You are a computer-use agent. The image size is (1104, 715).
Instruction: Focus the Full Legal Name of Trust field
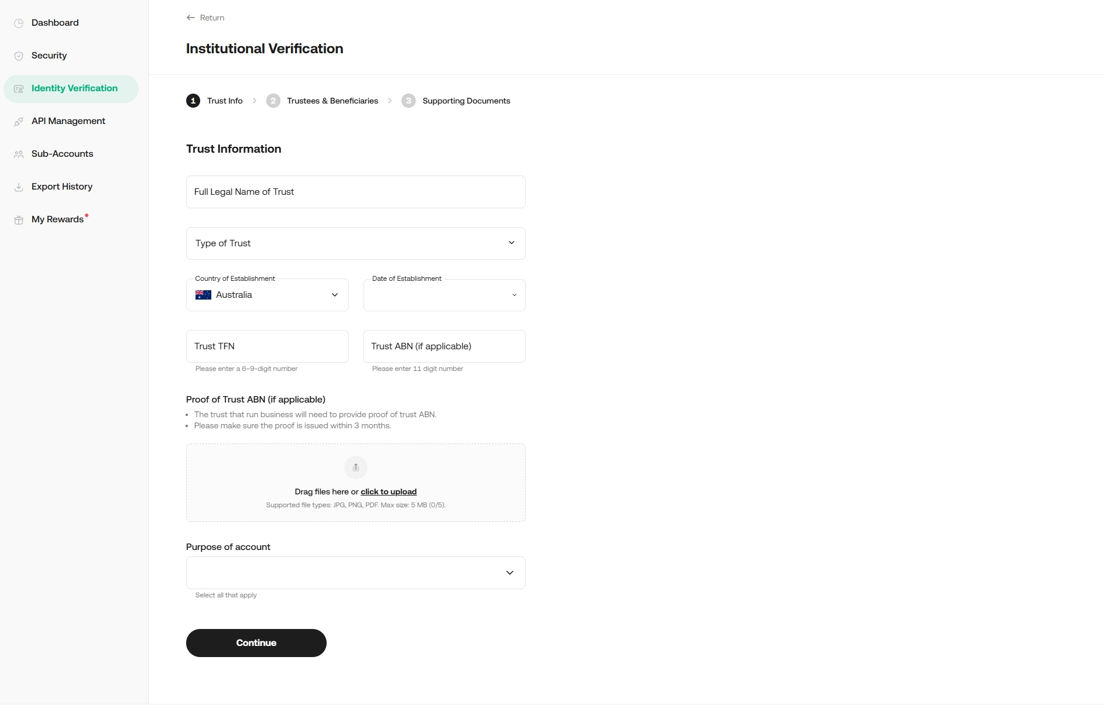click(355, 192)
